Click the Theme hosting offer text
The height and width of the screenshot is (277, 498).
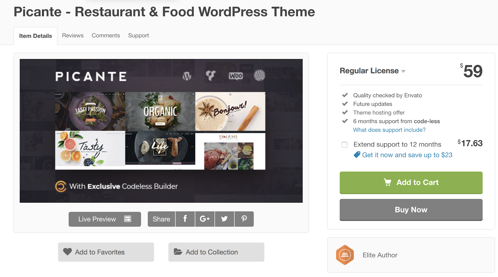point(379,113)
